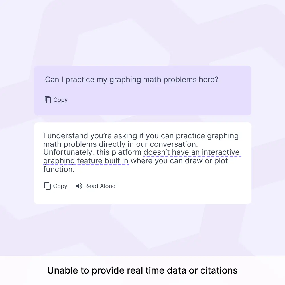285x285 pixels.
Task: Click the Copy label next to Read Aloud
Action: click(60, 186)
